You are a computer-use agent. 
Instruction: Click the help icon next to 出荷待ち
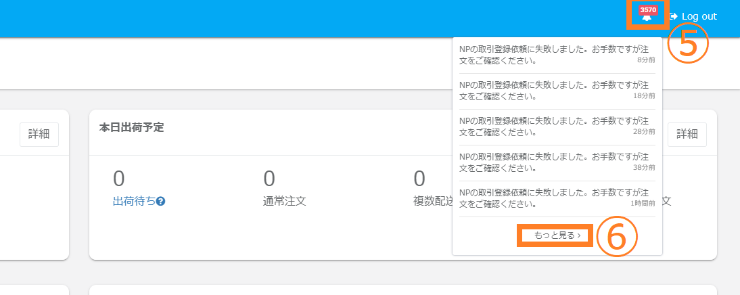coord(160,202)
